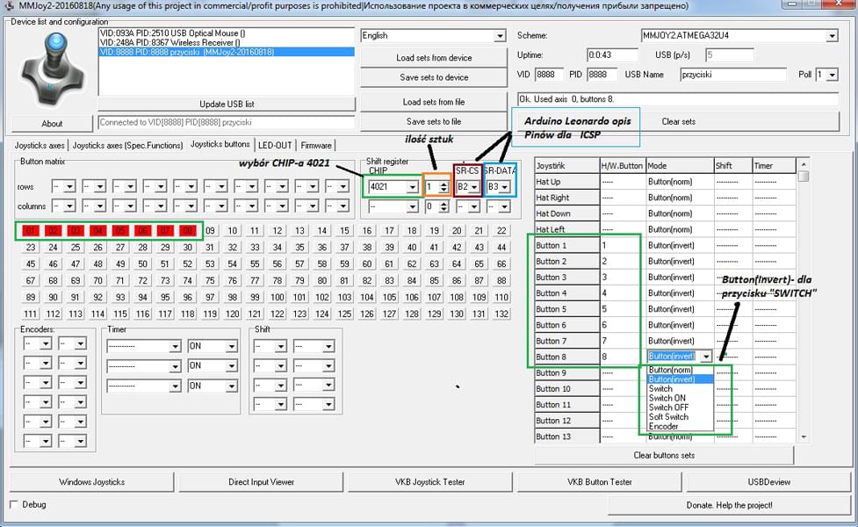Image resolution: width=858 pixels, height=527 pixels.
Task: Click button number 22 in grid
Action: coord(501,231)
